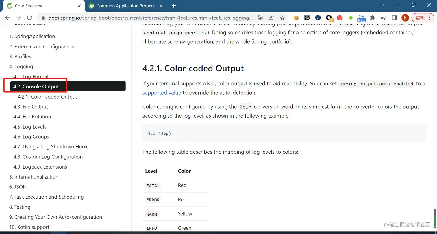The height and width of the screenshot is (234, 437).
Task: Bookmark this page with the star icon
Action: [x=282, y=18]
